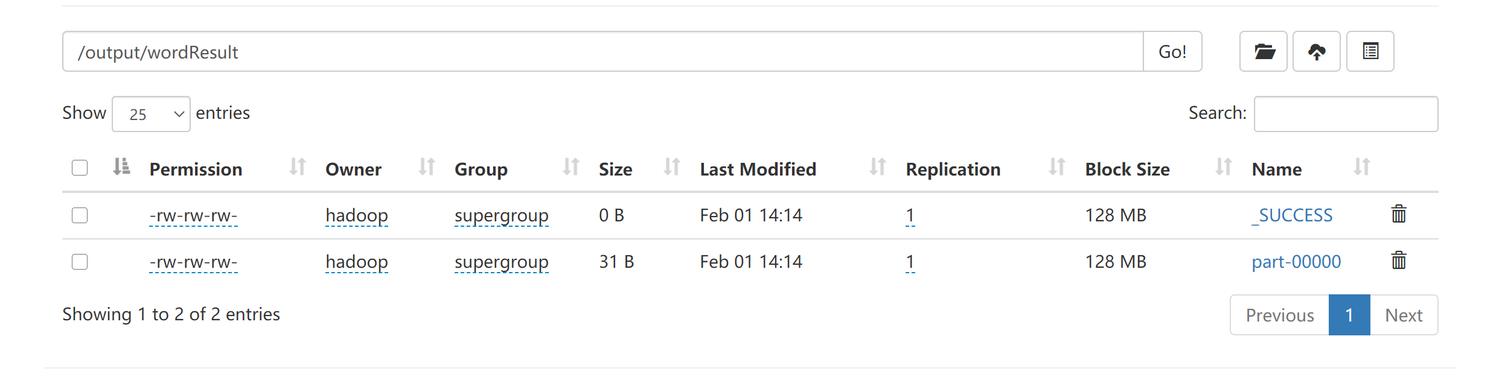Click the create new directory folder icon
The width and height of the screenshot is (1499, 380).
pyautogui.click(x=1263, y=52)
